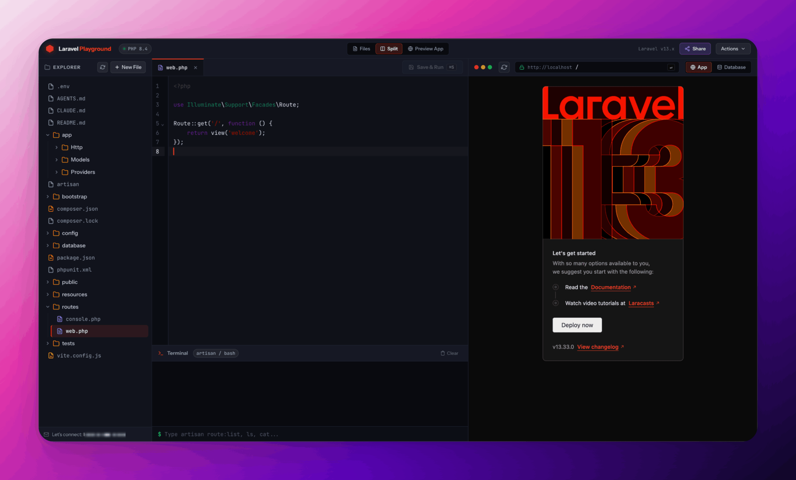Viewport: 796px width, 480px height.
Task: Switch to Files view
Action: point(362,49)
